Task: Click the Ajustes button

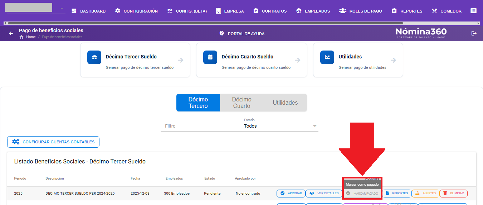Action: coord(425,194)
